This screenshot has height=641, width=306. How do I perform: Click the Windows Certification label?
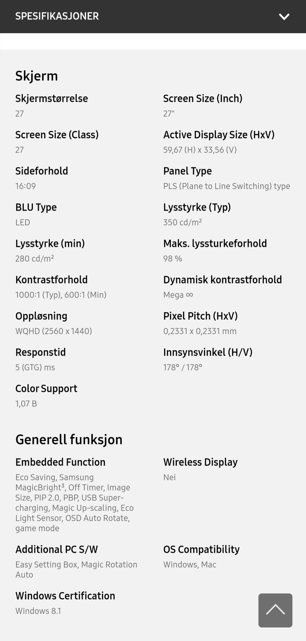pyautogui.click(x=65, y=596)
